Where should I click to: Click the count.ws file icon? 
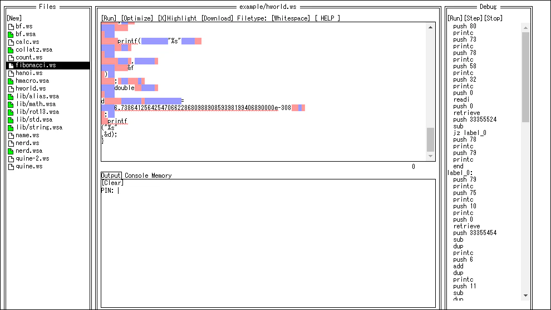[11, 58]
